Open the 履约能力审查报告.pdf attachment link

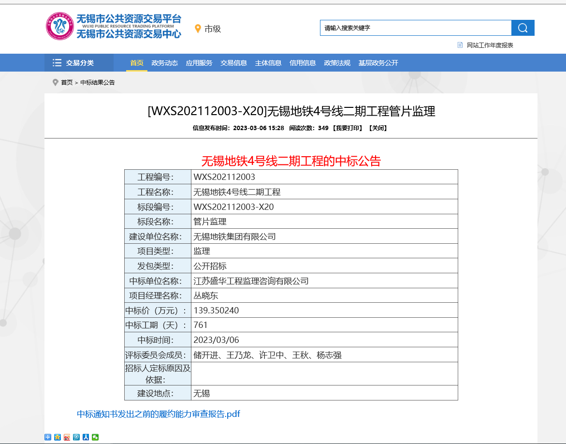[x=159, y=414]
